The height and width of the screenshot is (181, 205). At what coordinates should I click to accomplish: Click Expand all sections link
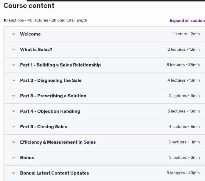(187, 20)
